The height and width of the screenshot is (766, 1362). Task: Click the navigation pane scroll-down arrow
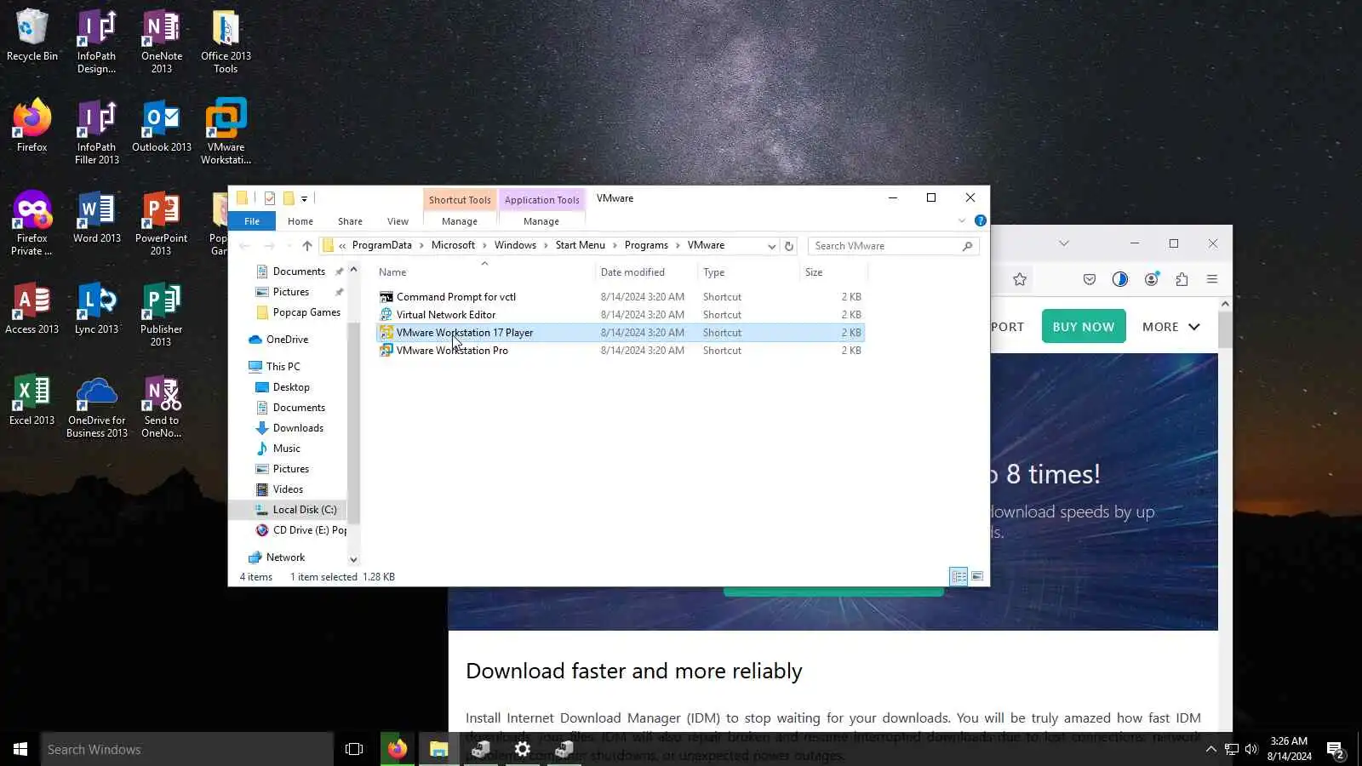353,559
